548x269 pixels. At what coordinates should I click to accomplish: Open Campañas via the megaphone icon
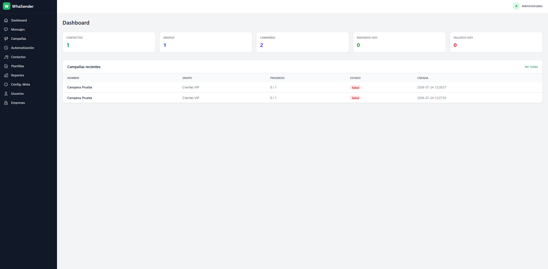[x=6, y=39]
